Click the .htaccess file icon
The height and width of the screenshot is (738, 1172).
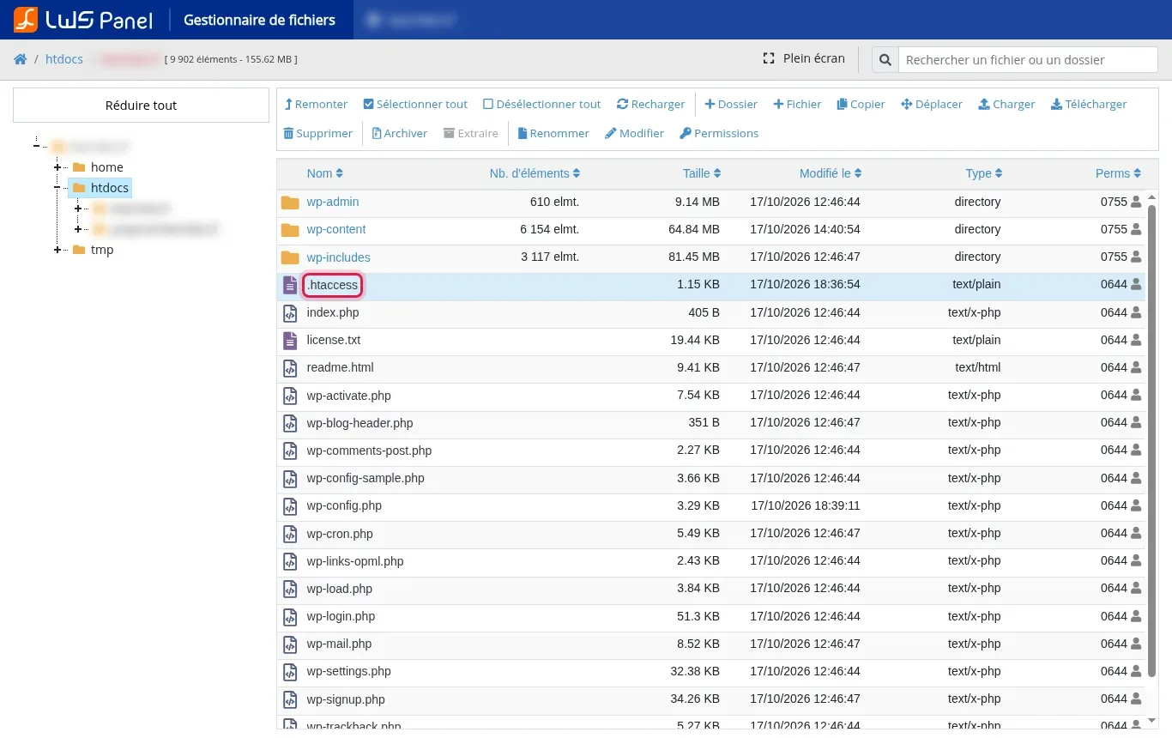point(290,285)
